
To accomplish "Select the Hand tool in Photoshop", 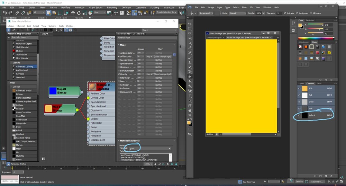I will point(190,110).
